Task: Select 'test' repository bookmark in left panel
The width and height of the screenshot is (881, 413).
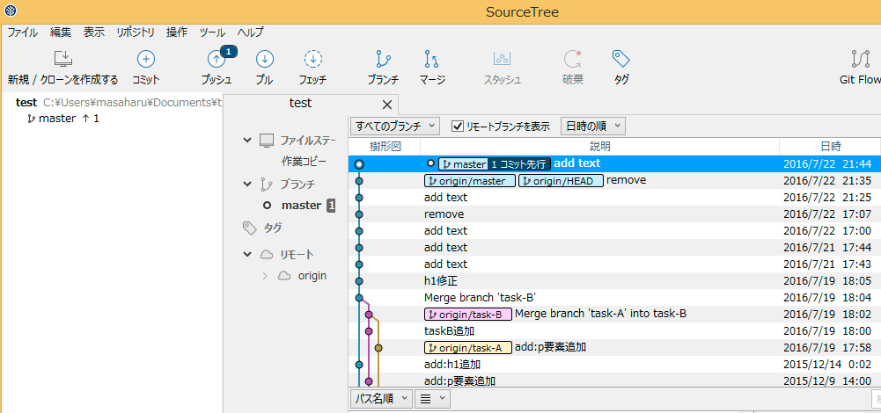Action: [26, 103]
